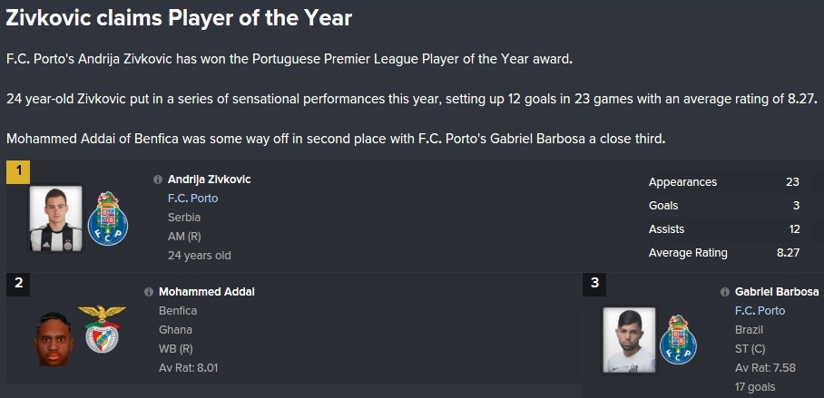Click info icon beside Gabriel Barbosa

725,292
